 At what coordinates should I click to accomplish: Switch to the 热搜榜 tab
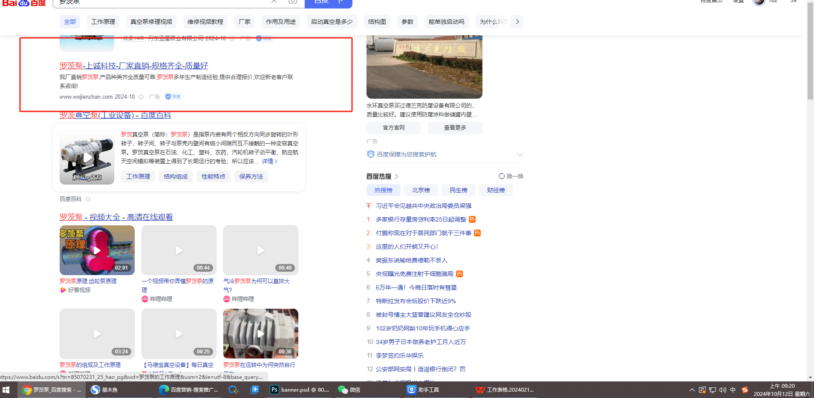pos(384,190)
